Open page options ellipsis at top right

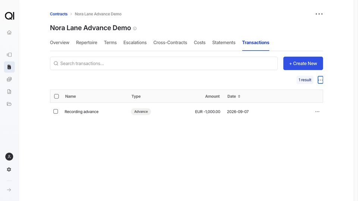coord(319,14)
